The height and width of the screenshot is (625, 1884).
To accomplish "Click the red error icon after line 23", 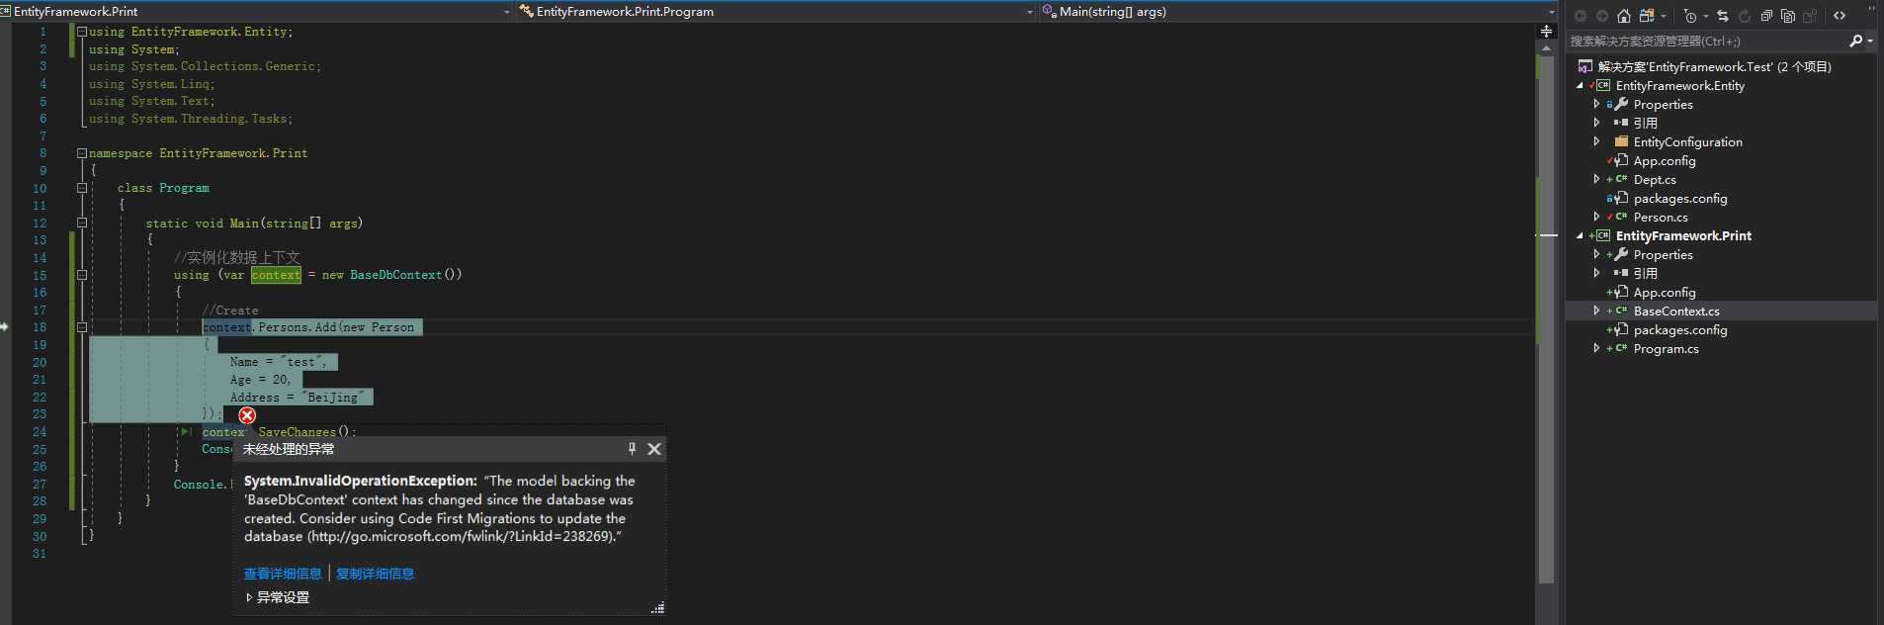I will coord(247,415).
